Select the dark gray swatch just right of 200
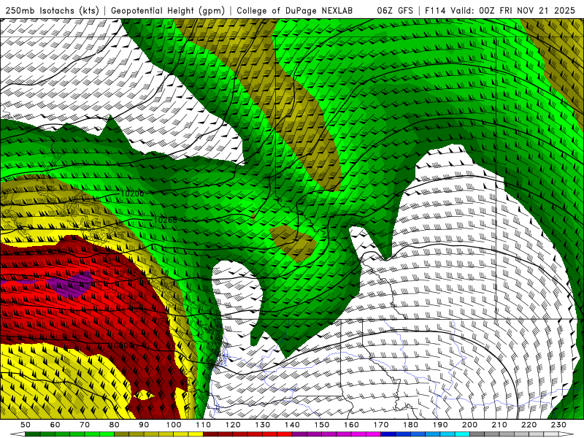This screenshot has height=438, width=584. 477,434
